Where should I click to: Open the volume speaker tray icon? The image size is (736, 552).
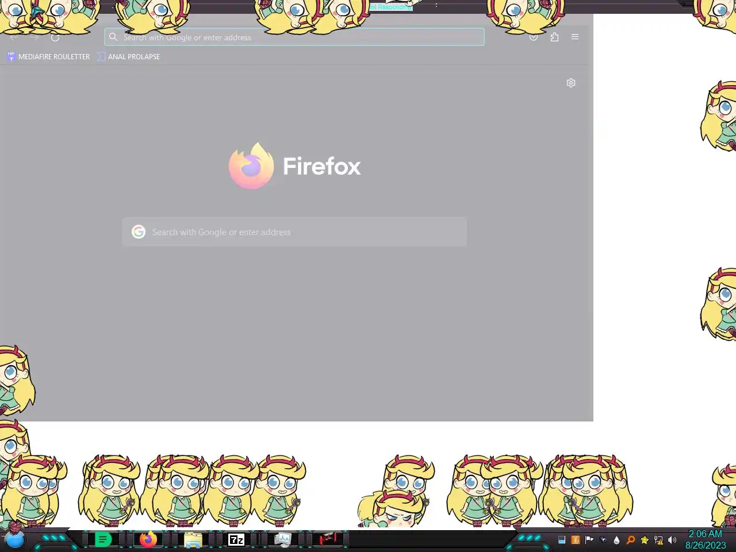click(x=672, y=540)
